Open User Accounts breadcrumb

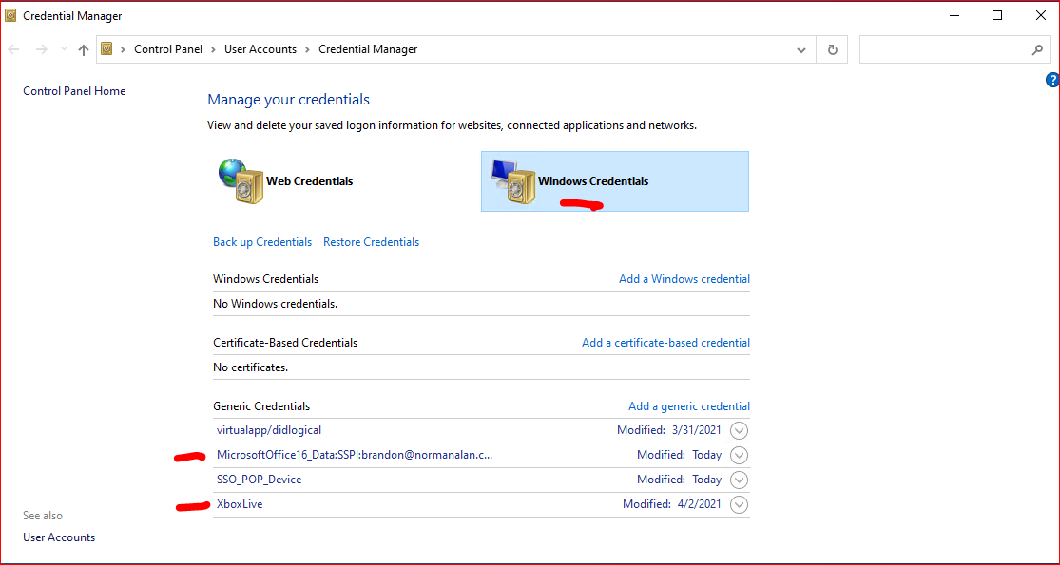(x=260, y=49)
